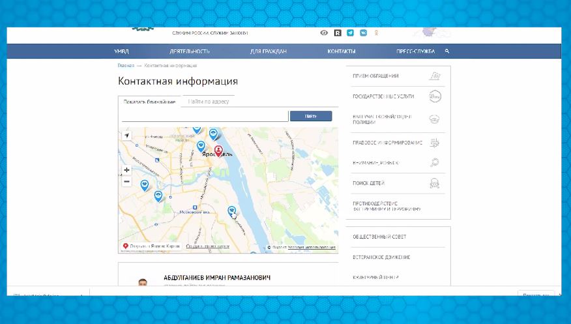571x324 pixels.
Task: Click the geolocation arrow button on map
Action: pyautogui.click(x=126, y=136)
